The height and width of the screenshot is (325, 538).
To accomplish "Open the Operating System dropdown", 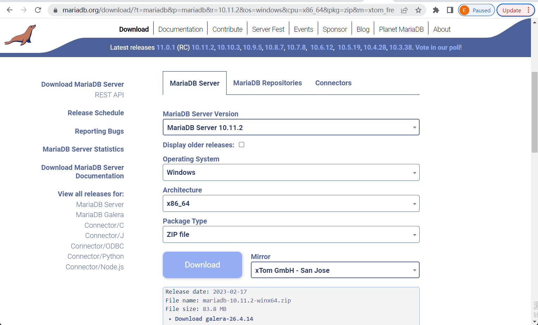I will pyautogui.click(x=291, y=172).
